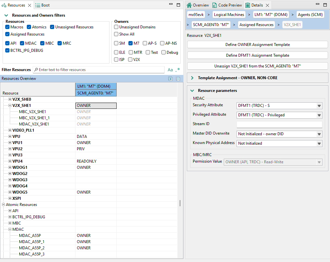Click Define OWNER Assignment Template button

click(257, 45)
